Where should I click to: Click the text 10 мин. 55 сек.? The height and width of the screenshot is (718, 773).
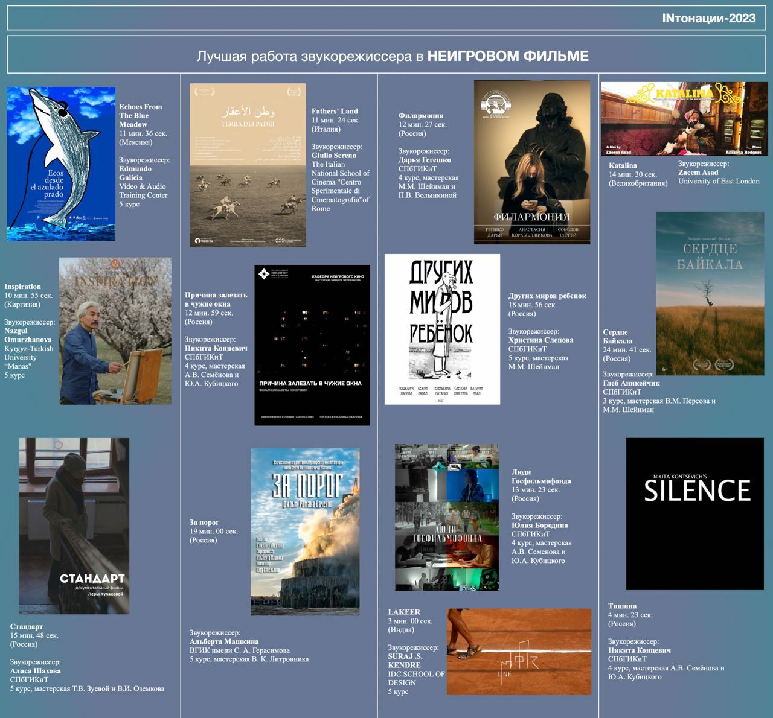28,296
